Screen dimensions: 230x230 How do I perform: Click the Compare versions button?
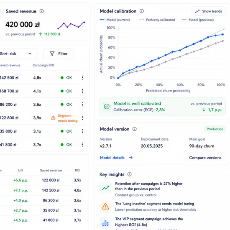pyautogui.click(x=205, y=158)
